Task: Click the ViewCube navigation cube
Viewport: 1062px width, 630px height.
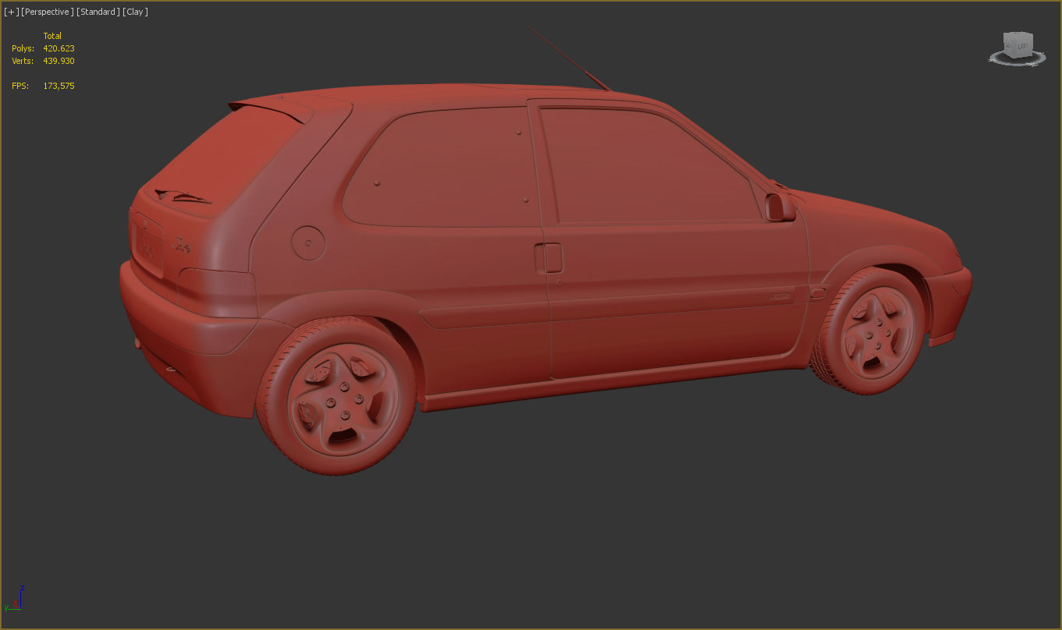Action: tap(1018, 45)
